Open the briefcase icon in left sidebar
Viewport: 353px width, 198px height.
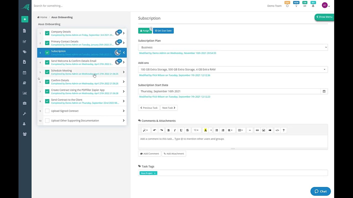[25, 103]
